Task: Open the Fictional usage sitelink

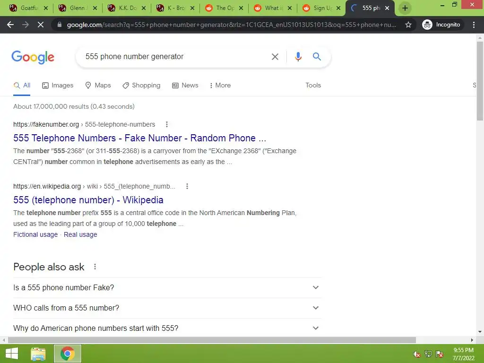Action: 35,234
